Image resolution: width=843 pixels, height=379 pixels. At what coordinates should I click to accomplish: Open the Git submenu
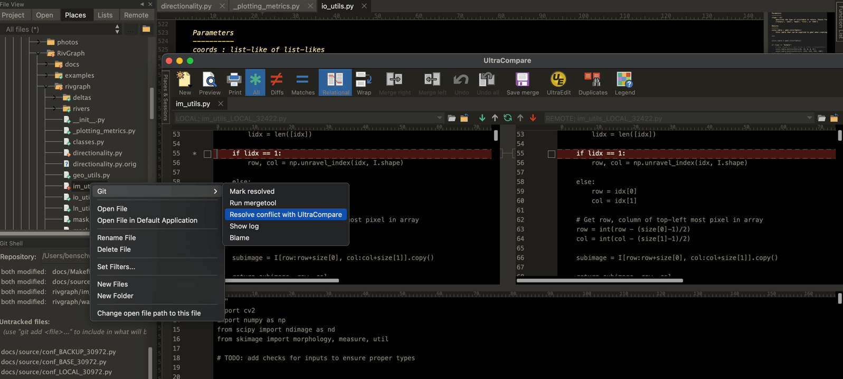(157, 191)
